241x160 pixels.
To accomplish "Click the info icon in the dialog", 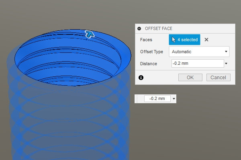I will click(x=141, y=78).
